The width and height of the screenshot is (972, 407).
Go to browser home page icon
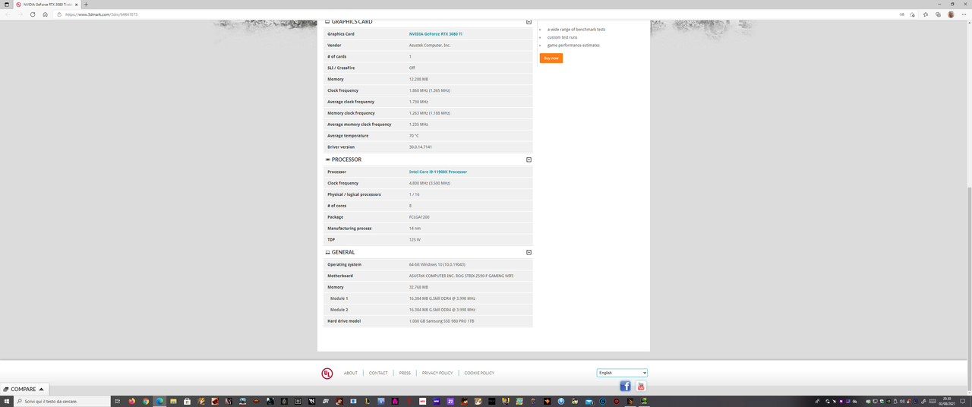[46, 14]
